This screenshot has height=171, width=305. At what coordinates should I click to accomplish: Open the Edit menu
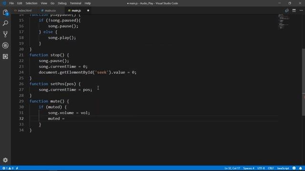click(x=20, y=3)
